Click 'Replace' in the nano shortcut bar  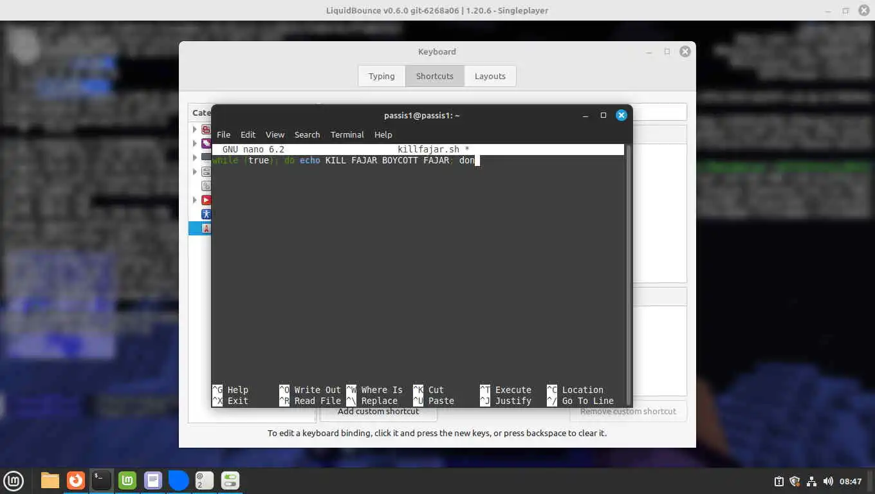379,401
